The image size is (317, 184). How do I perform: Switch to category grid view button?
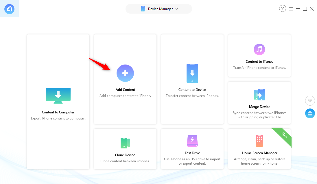(310, 101)
